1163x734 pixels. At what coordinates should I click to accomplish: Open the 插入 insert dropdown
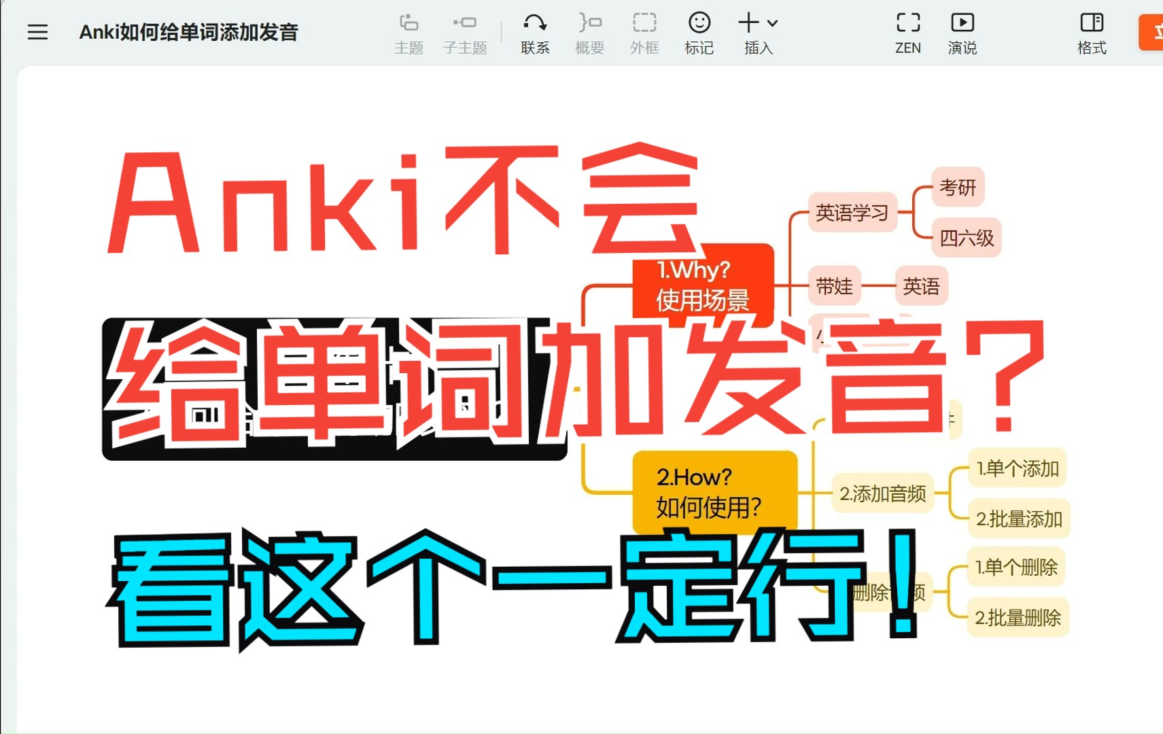tap(758, 33)
